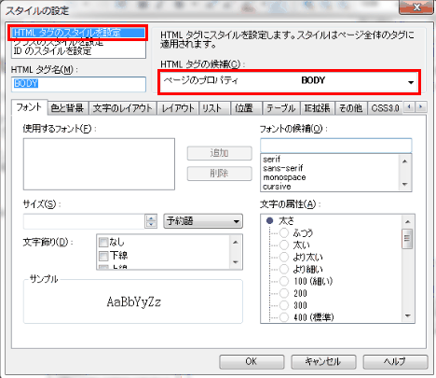436x378 pixels.
Task: Click the HTML タグ名 input field
Action: pos(78,84)
